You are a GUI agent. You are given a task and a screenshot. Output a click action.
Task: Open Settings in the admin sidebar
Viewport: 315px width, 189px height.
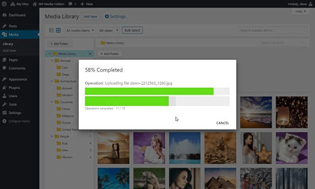(x=15, y=113)
